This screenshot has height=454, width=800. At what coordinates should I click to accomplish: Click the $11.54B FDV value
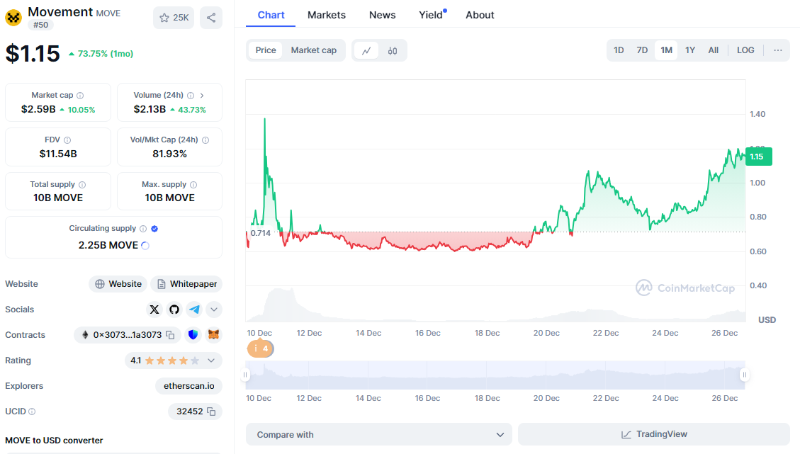tap(58, 154)
